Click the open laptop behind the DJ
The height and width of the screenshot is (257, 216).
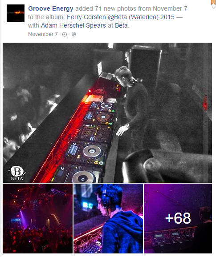click(x=100, y=68)
